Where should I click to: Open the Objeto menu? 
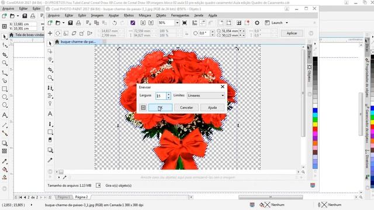(161, 15)
